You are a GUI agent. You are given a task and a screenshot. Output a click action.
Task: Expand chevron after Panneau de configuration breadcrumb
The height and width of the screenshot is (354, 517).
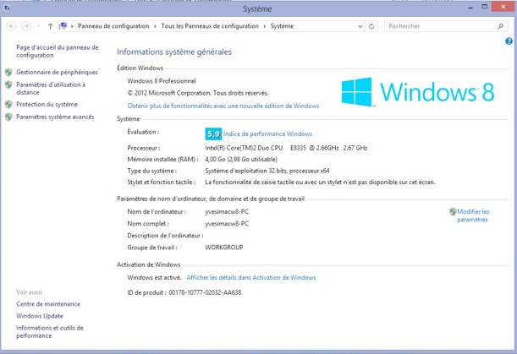click(155, 26)
